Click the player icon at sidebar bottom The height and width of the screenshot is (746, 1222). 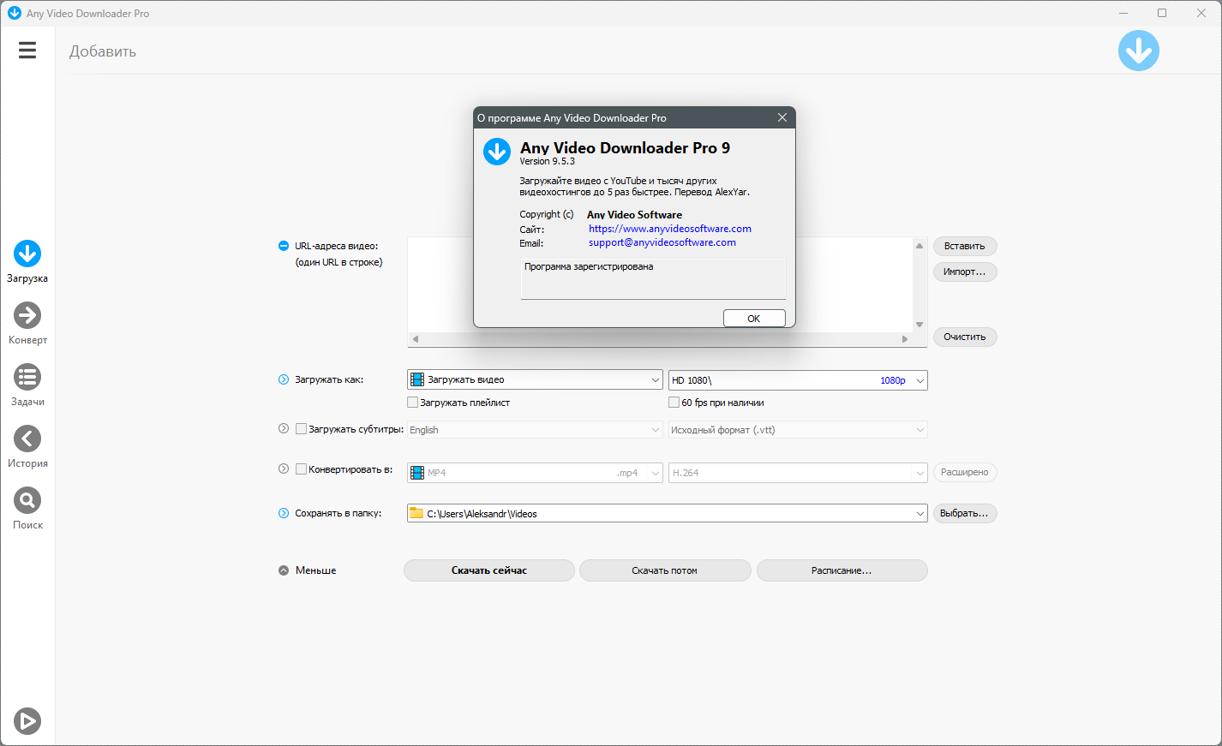pos(27,721)
